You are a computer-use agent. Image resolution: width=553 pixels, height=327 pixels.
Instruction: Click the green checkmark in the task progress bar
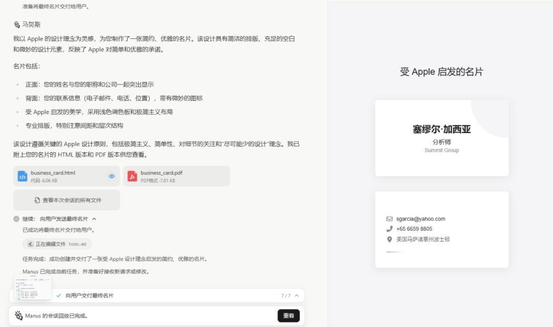click(x=58, y=296)
